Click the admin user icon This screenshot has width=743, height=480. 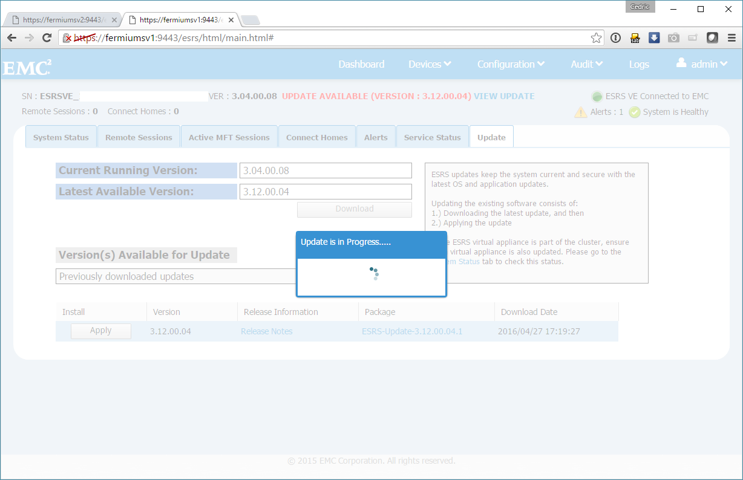[x=681, y=62]
